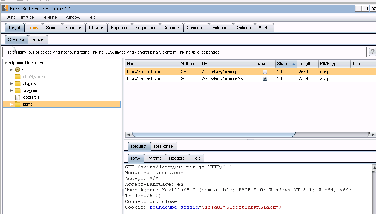This screenshot has width=376, height=214.
Task: Expand the skins folder node
Action: [x=11, y=104]
